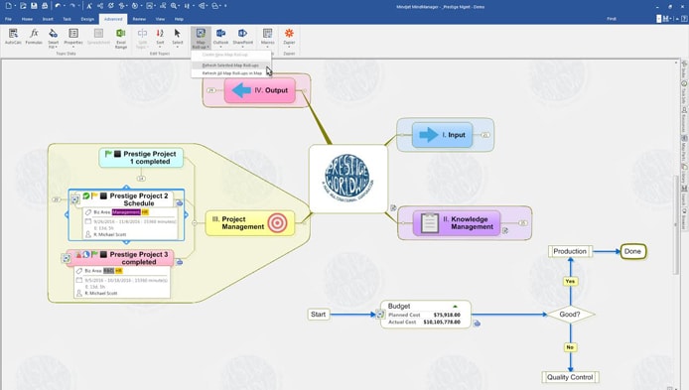Screen dimensions: 689x390
Task: Switch to the View ribbon tab
Action: (x=161, y=19)
